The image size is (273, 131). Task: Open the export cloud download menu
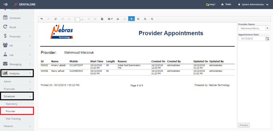coord(110,19)
